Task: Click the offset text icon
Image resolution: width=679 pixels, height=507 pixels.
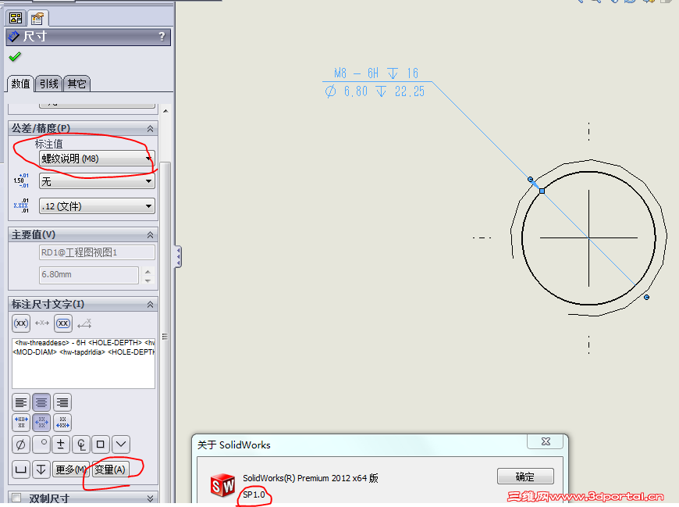Action: pyautogui.click(x=84, y=323)
